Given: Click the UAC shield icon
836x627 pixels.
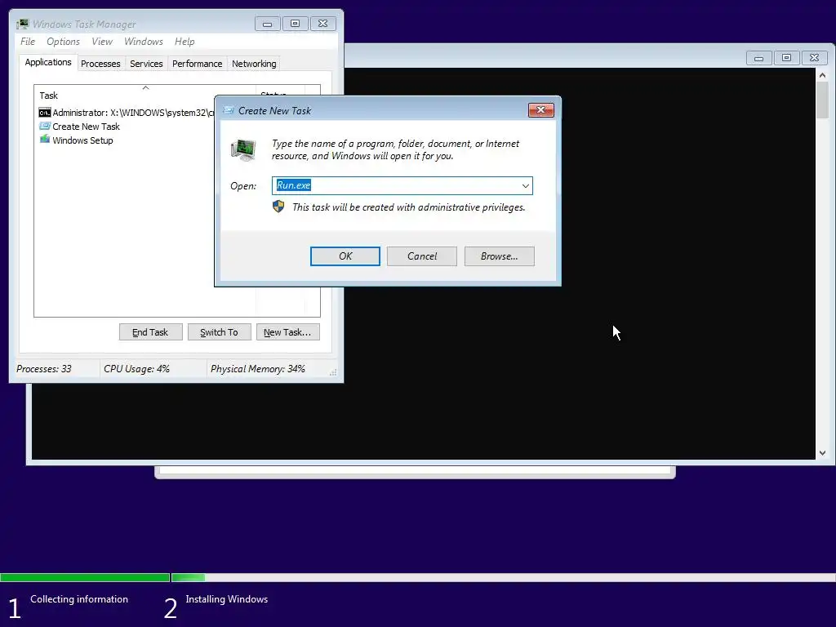Looking at the screenshot, I should pos(278,207).
